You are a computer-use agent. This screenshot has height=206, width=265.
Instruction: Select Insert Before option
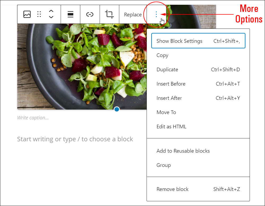tap(198, 84)
